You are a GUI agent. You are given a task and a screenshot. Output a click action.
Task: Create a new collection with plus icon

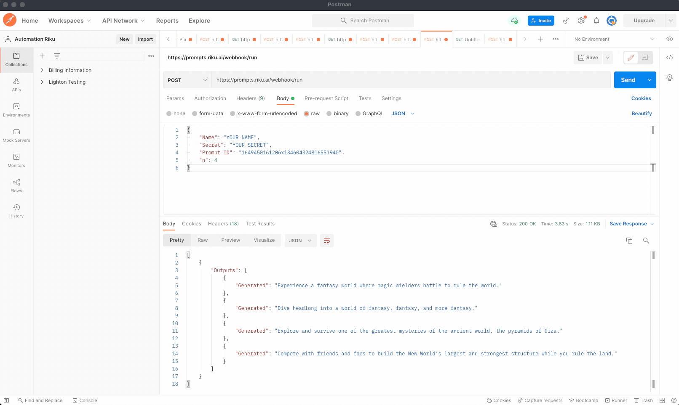coord(42,56)
